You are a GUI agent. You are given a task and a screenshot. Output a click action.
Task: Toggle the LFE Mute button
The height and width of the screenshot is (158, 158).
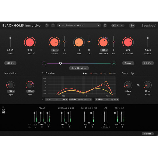[105, 127]
